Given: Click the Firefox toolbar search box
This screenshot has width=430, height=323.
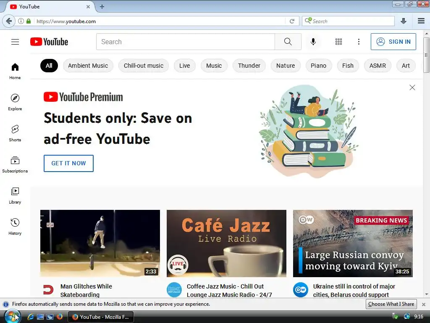Looking at the screenshot, I should pyautogui.click(x=348, y=21).
